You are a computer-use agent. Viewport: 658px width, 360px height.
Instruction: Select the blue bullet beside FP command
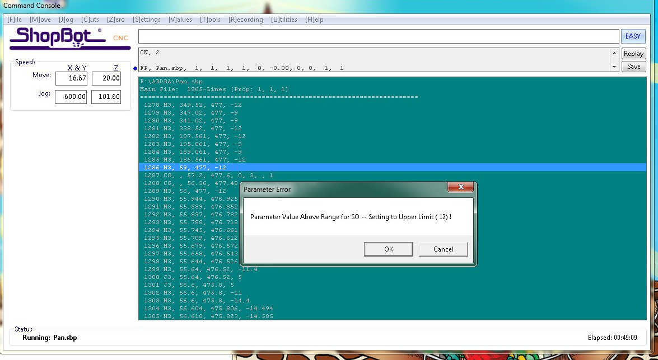[135, 68]
